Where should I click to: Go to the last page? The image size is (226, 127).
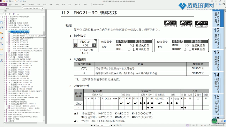pos(114,125)
